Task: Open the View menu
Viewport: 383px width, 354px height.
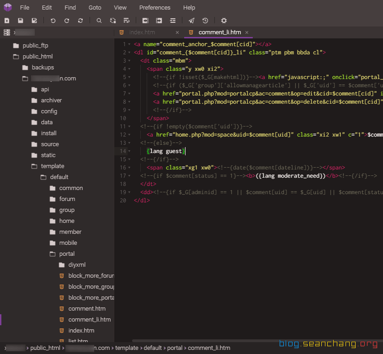Action: tap(120, 8)
